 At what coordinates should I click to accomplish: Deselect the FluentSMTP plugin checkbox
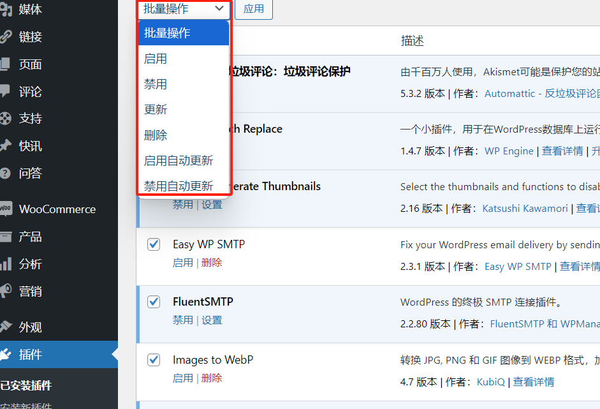point(154,301)
